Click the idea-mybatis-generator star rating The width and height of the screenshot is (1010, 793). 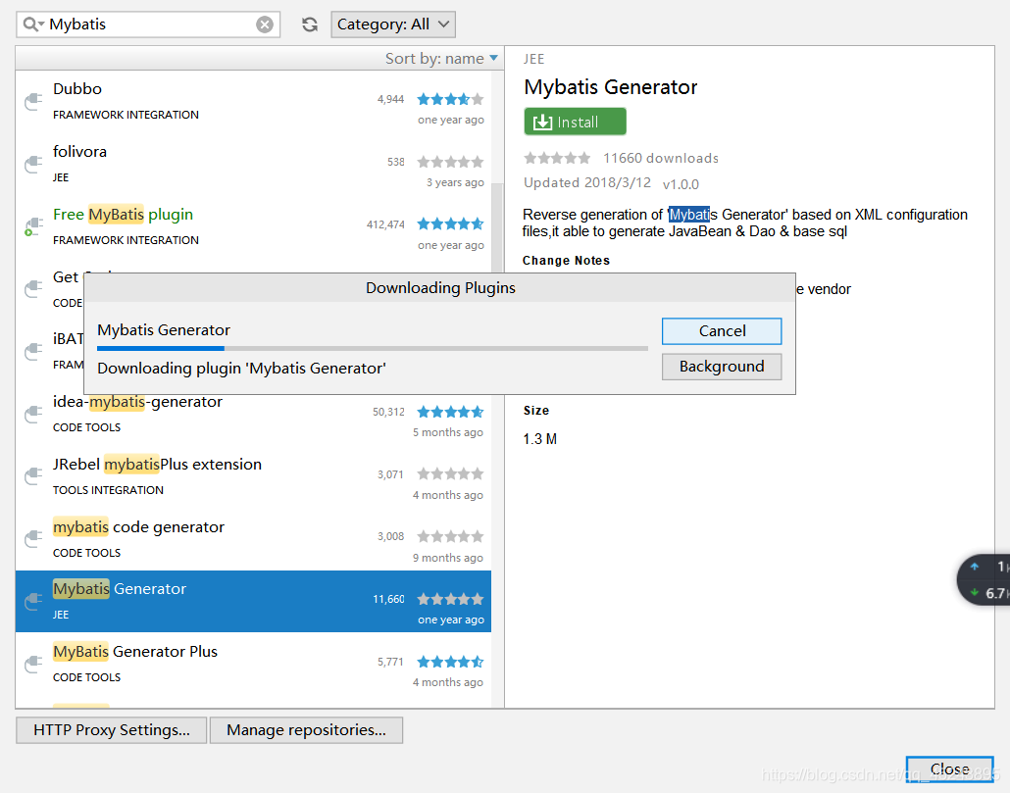click(450, 412)
